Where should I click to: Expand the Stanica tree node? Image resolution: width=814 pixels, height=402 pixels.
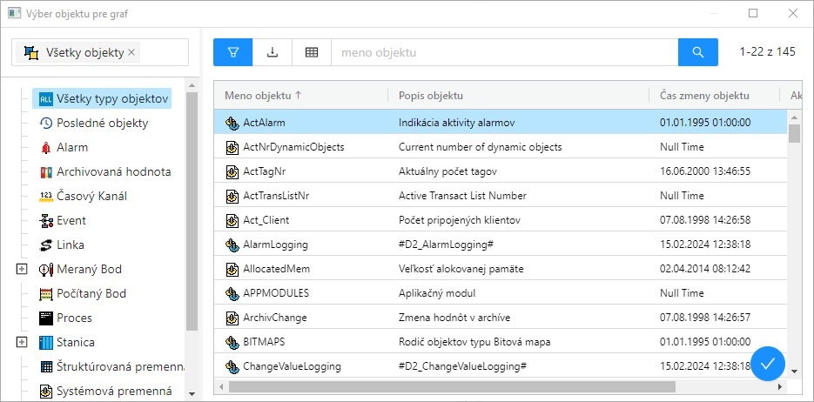tap(22, 343)
